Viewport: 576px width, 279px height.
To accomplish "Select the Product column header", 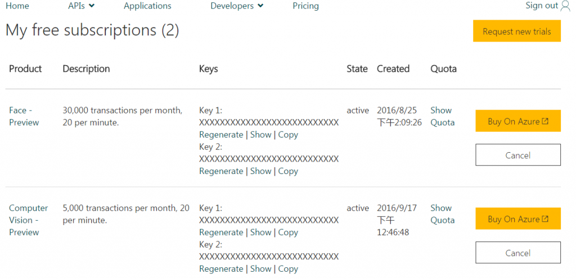I will (25, 68).
